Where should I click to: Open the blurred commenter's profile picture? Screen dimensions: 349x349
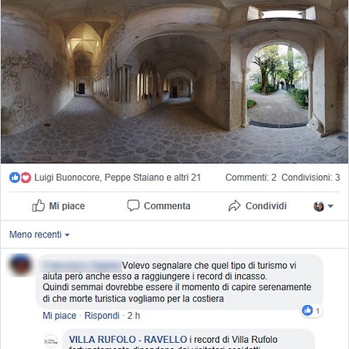20,265
